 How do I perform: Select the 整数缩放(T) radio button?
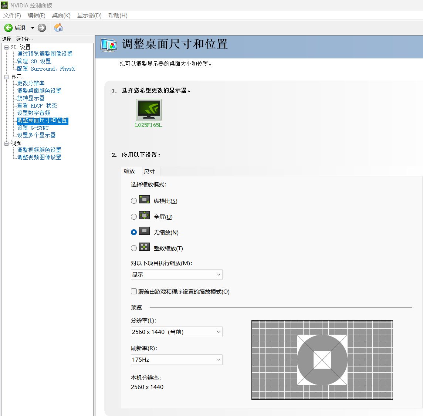134,248
